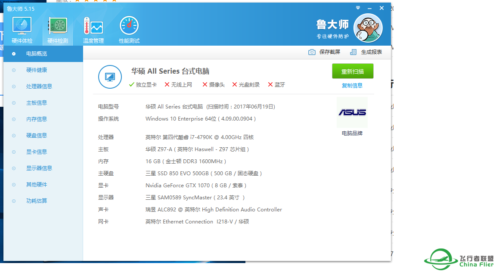This screenshot has height=279, width=496.
Task: Click the 华硕 All Series 台式电脑 heading
Action: pyautogui.click(x=170, y=71)
